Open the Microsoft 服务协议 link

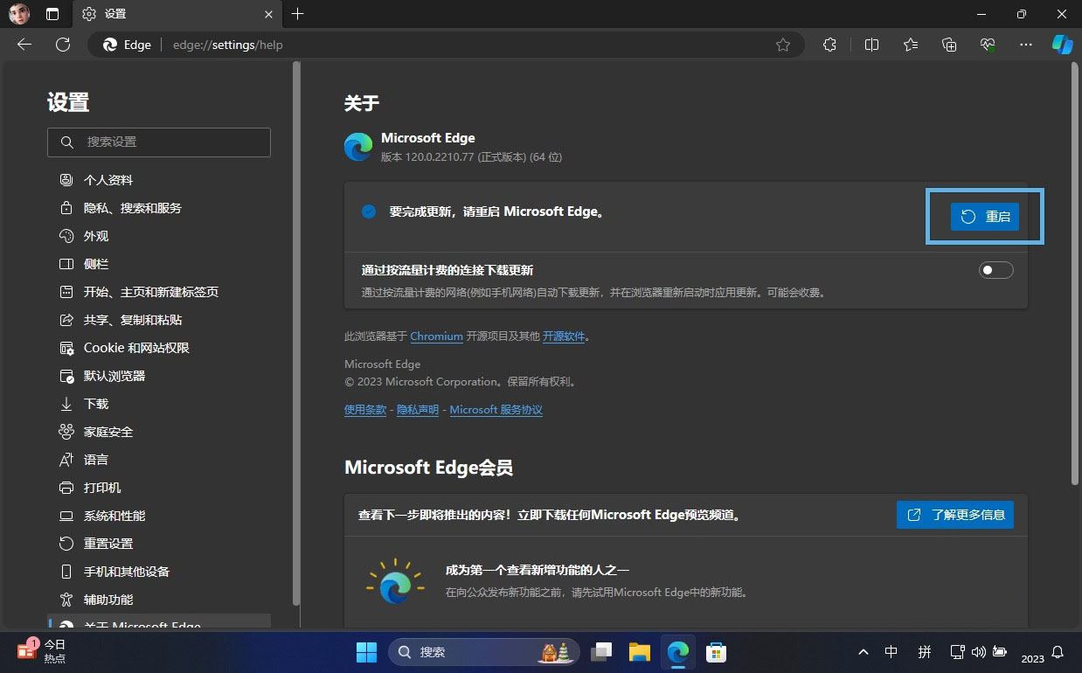click(496, 410)
